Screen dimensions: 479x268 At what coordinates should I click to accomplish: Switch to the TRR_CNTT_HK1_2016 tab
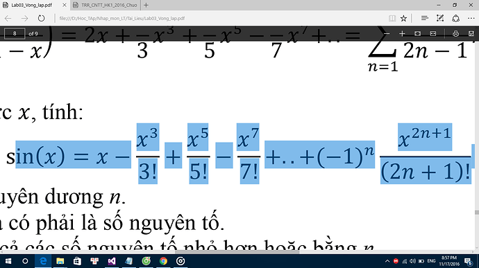(106, 5)
